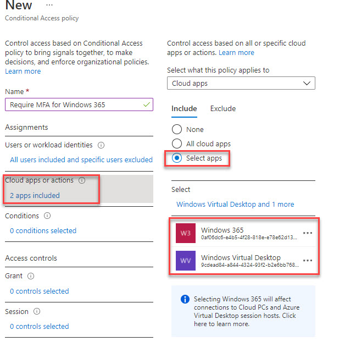Open the more options for Windows 365 app

coord(308,233)
